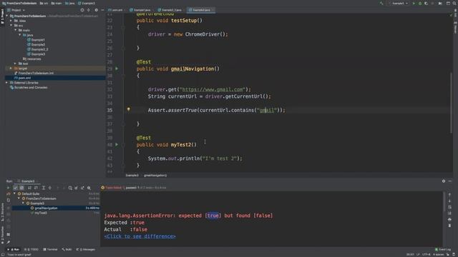Select the Example3 tab in Run panel
This screenshot has height=257, width=458.
[26, 181]
